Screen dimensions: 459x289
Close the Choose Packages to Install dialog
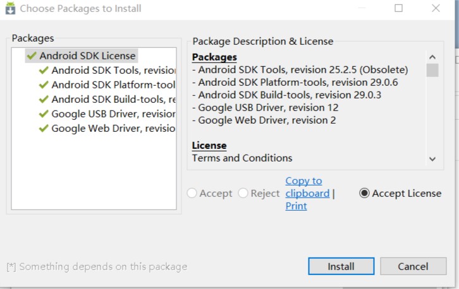coord(436,8)
